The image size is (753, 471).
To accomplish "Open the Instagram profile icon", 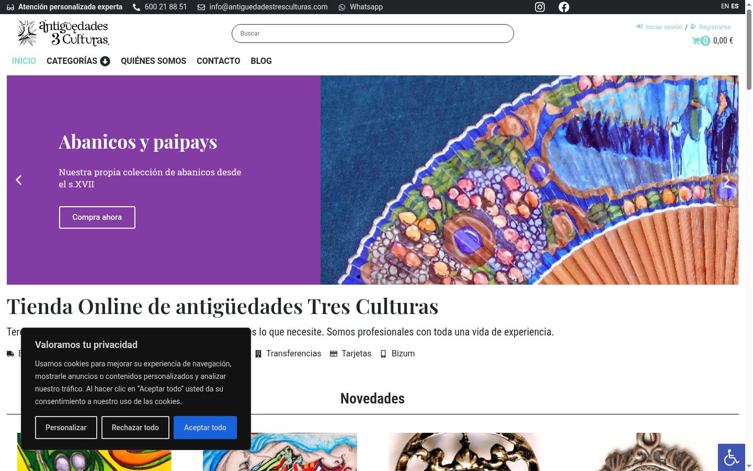I will pyautogui.click(x=540, y=7).
